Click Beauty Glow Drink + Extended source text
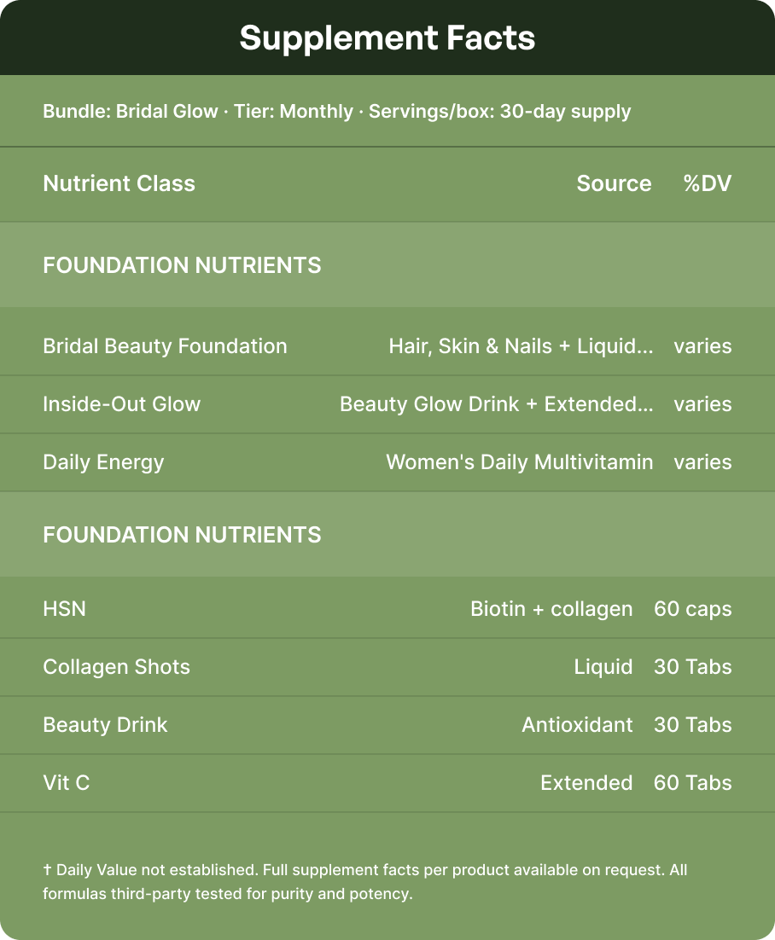775x940 pixels. (x=496, y=404)
